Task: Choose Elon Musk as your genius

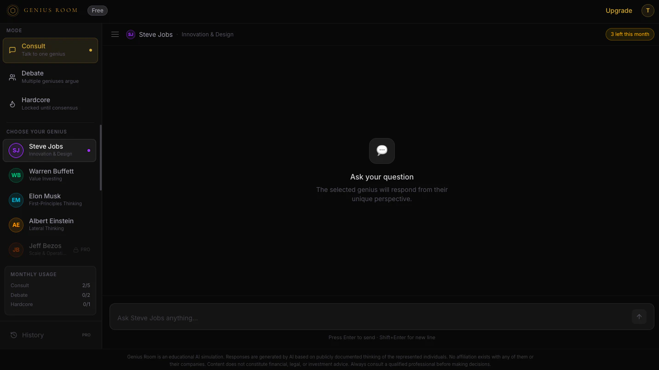Action: click(49, 200)
